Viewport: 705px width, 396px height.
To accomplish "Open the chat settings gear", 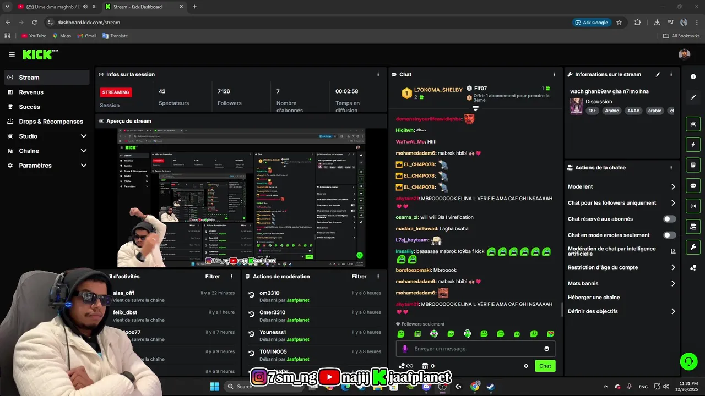I will (x=526, y=366).
